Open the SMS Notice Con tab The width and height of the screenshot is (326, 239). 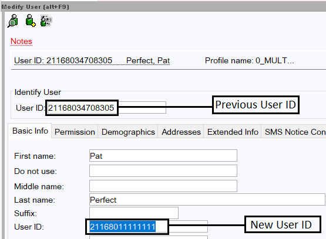(x=294, y=132)
